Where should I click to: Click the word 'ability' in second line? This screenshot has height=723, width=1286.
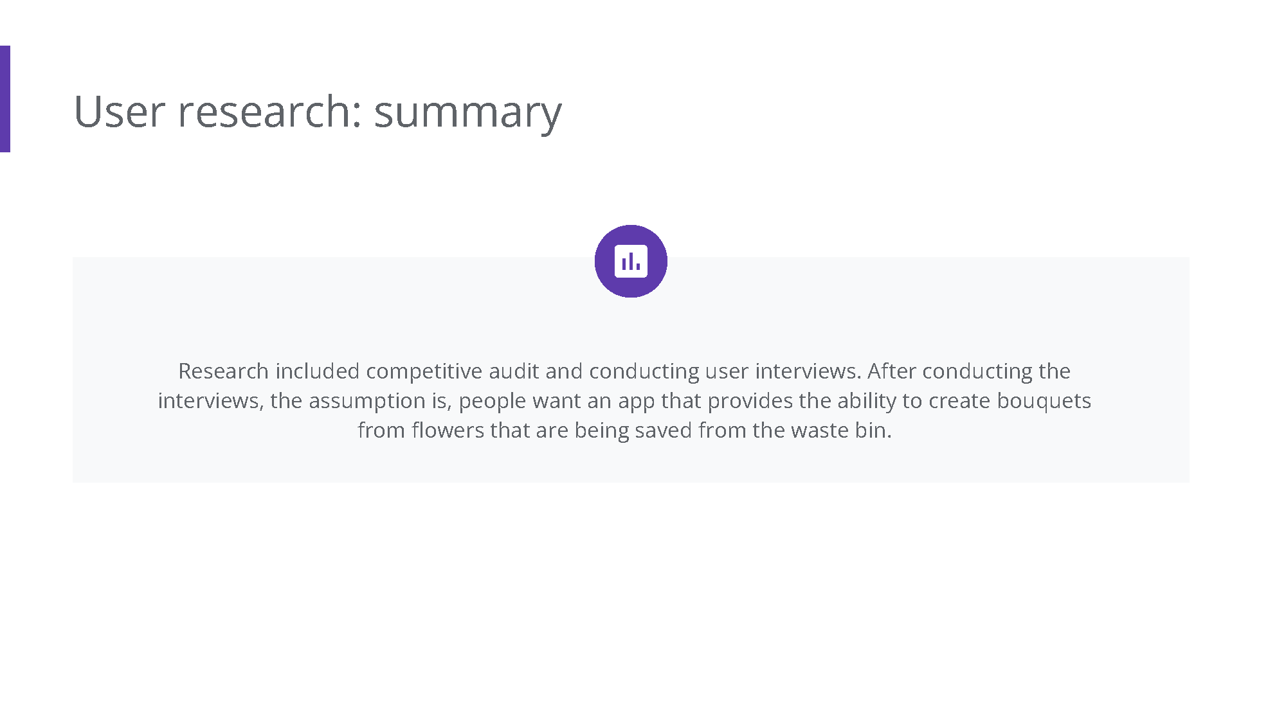[x=866, y=400]
